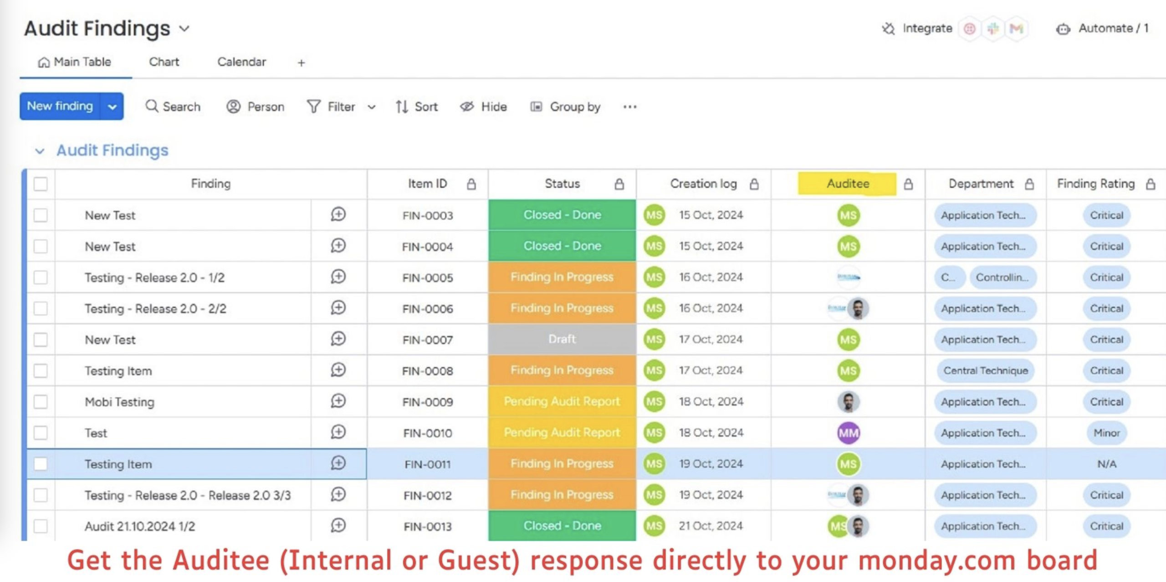Expand the New finding dropdown arrow
1166x582 pixels.
point(112,106)
